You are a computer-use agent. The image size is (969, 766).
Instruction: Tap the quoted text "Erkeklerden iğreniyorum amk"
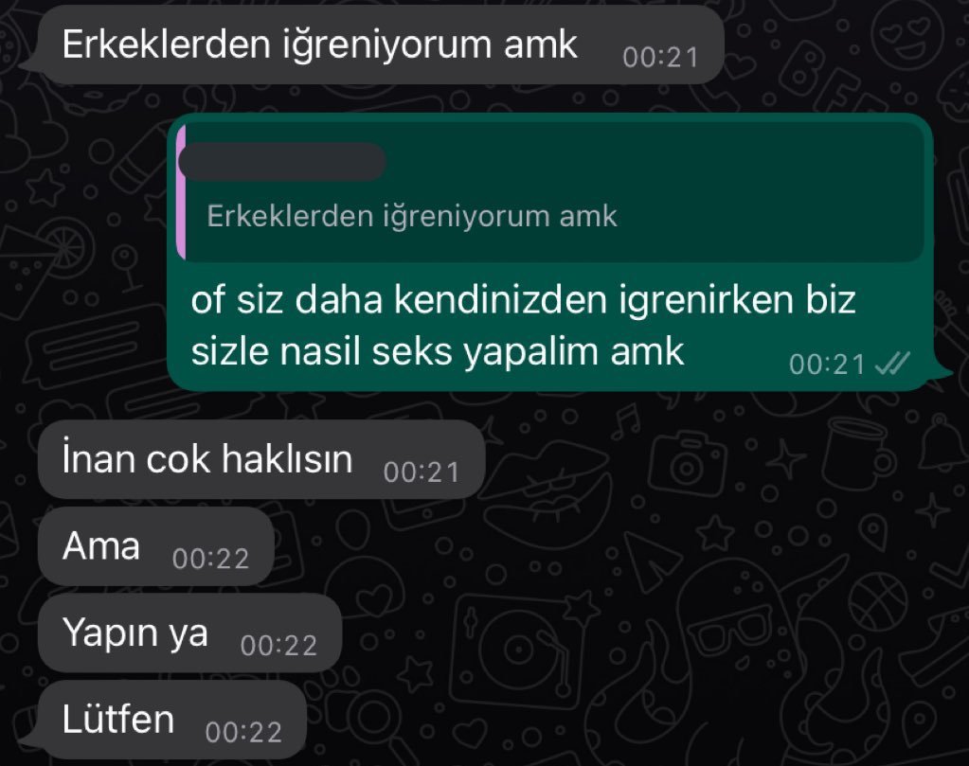(412, 216)
